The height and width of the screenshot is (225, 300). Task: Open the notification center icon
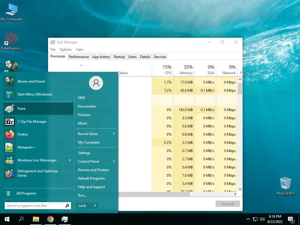tap(291, 219)
